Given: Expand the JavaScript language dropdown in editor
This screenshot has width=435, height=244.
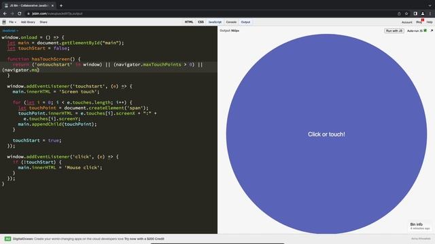Looking at the screenshot, I should point(10,30).
